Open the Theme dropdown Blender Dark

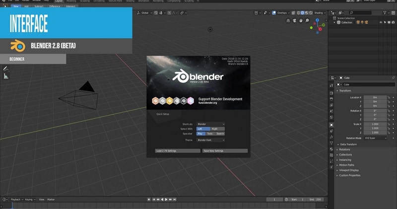pos(210,140)
